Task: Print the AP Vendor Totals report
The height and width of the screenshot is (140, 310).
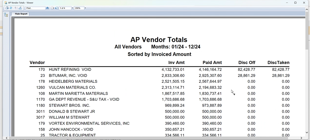Action: [7, 8]
